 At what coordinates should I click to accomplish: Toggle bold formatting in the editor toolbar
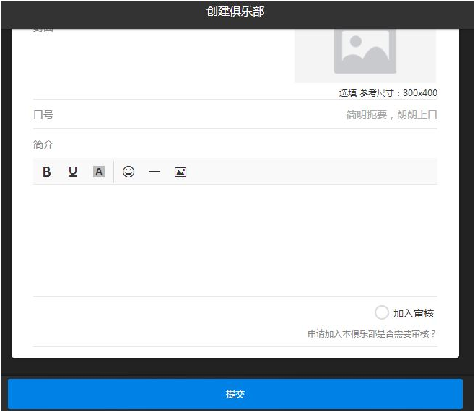(47, 172)
